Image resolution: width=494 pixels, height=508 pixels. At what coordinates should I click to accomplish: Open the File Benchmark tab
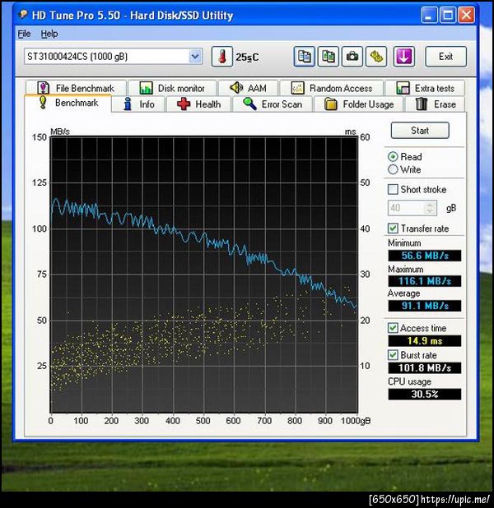click(x=76, y=88)
